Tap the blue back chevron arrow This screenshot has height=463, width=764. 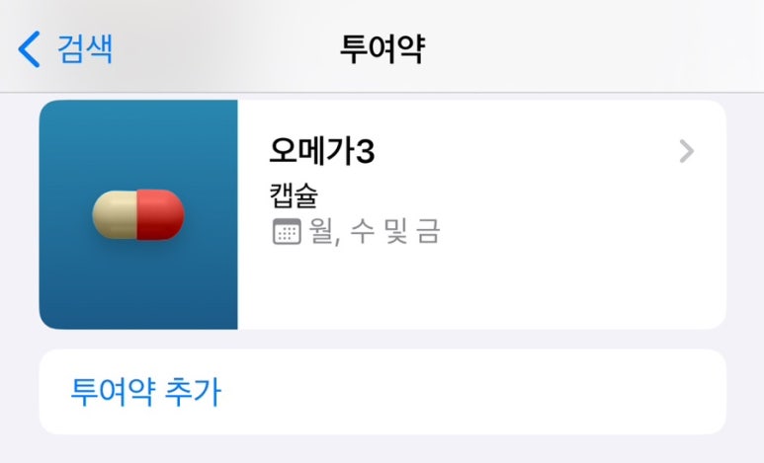pos(29,48)
